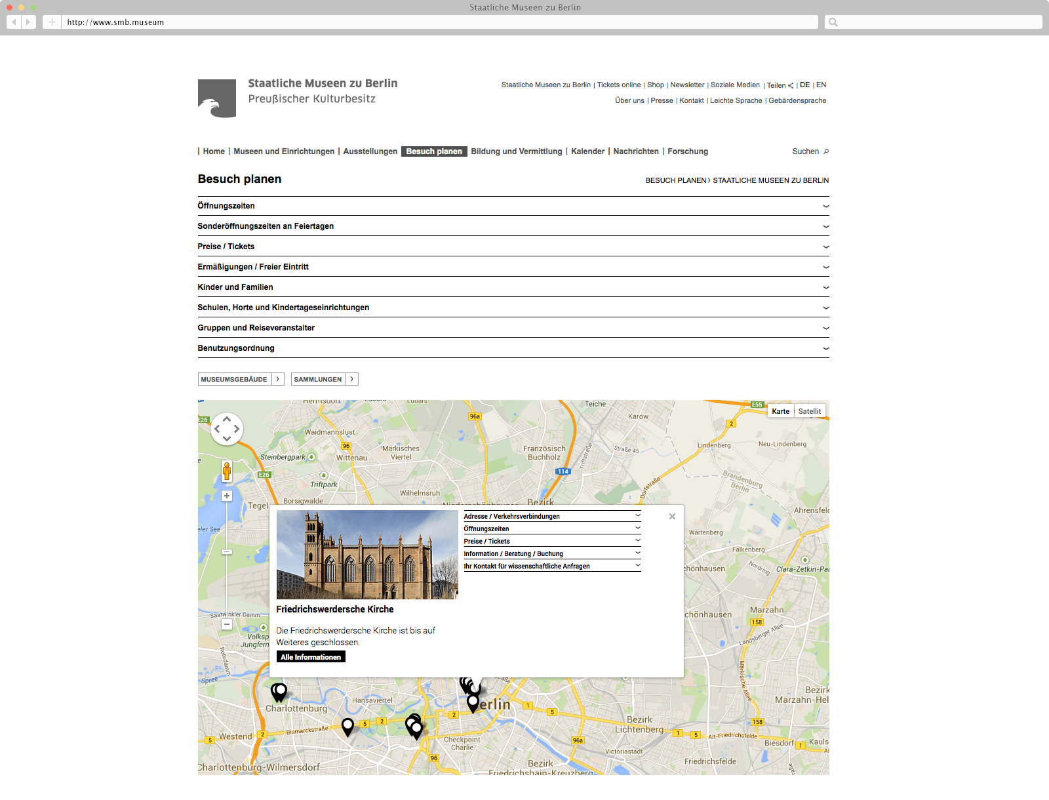Screen dimensions: 1049x800
Task: Zoom in the map with plus button
Action: point(227,496)
